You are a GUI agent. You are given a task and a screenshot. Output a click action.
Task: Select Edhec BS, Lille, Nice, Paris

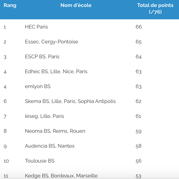point(56,72)
